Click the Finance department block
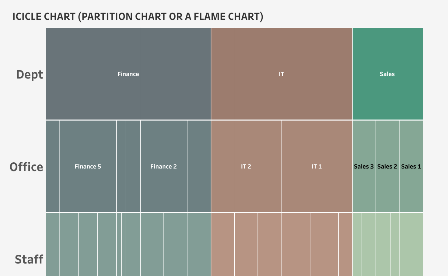Screen dimensions: 448x276 (x=128, y=74)
